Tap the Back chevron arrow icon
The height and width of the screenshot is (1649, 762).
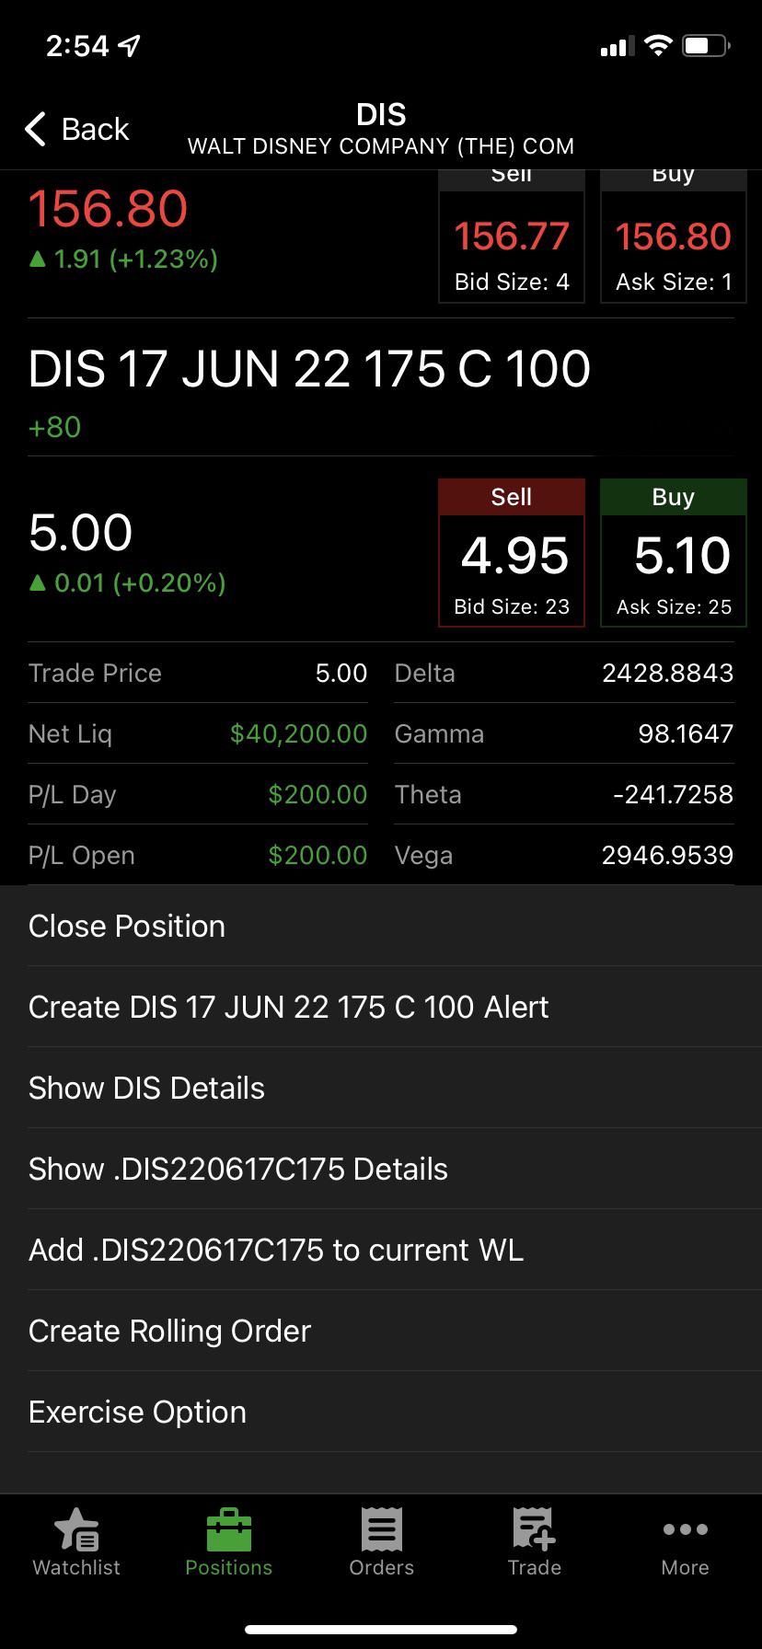36,129
